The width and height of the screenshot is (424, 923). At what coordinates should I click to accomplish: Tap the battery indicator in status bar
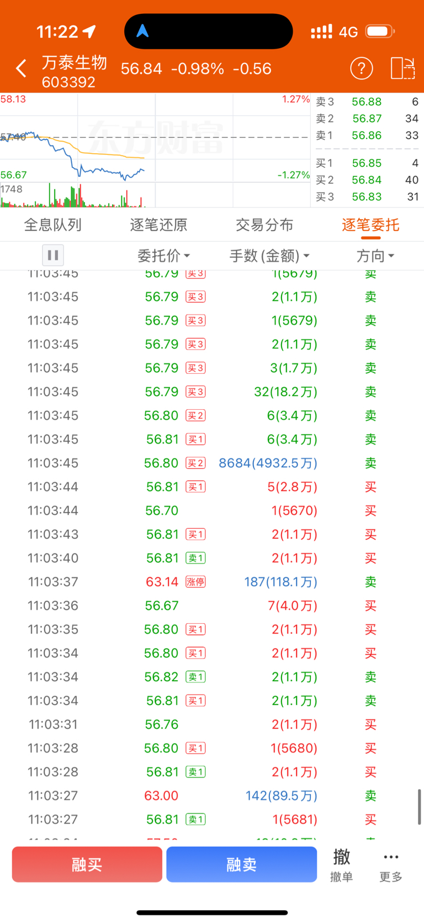[380, 31]
